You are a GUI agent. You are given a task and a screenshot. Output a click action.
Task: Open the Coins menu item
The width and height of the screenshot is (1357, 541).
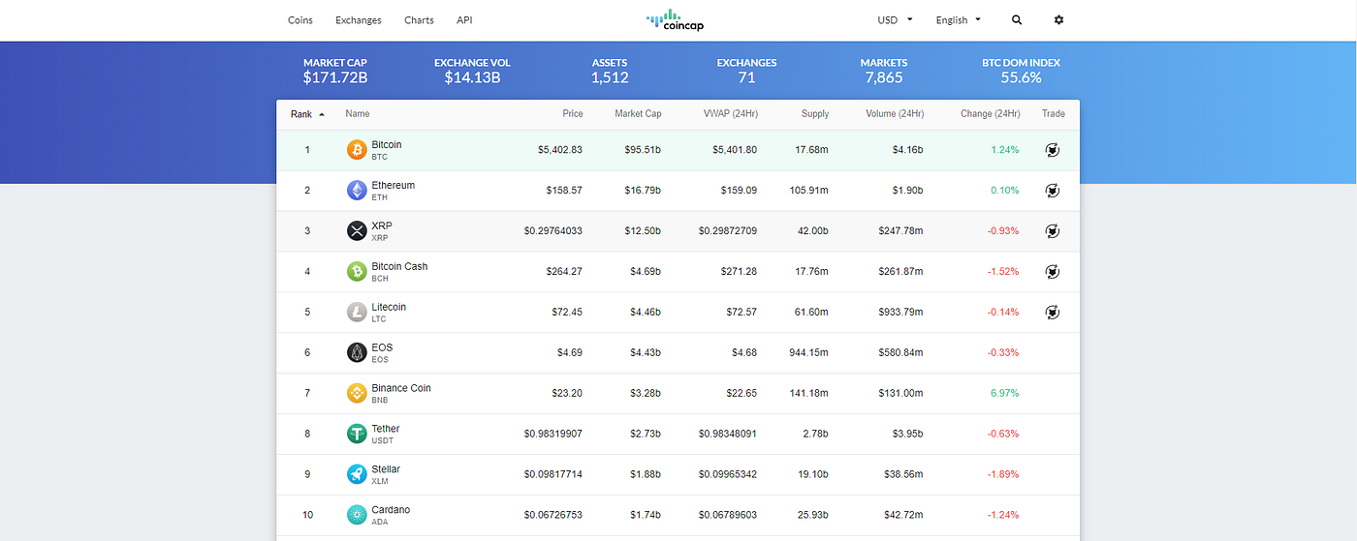coord(300,20)
